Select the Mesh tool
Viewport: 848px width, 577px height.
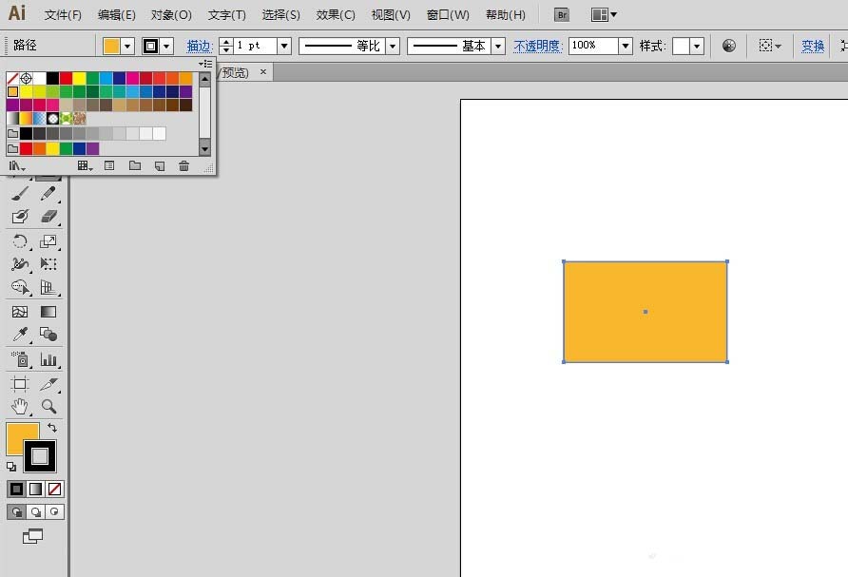[20, 312]
